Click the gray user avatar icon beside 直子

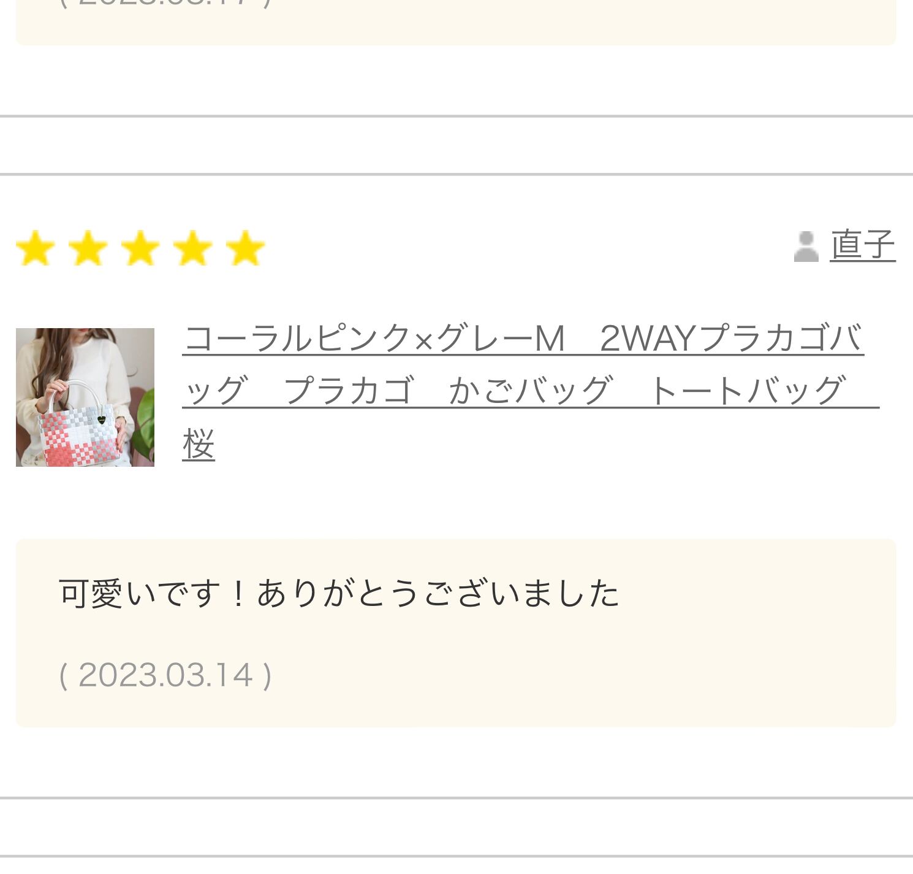tap(806, 247)
